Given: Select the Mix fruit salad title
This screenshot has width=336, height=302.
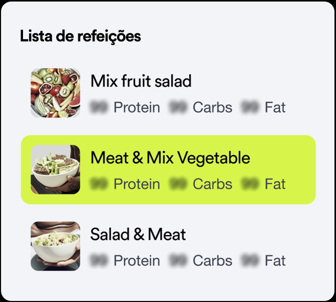Looking at the screenshot, I should [141, 81].
